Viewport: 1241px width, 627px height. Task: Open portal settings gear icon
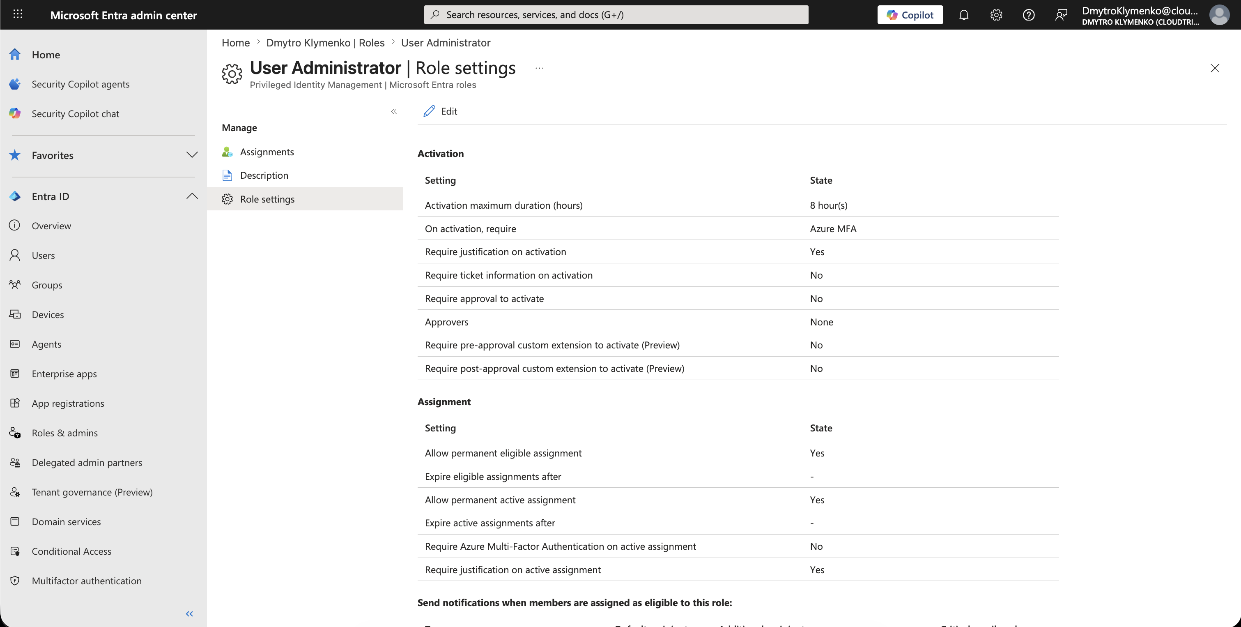(x=996, y=15)
